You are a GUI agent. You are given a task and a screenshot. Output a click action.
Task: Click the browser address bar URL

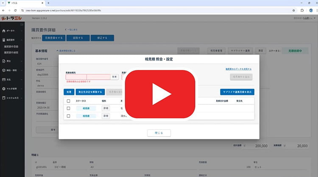pos(63,10)
